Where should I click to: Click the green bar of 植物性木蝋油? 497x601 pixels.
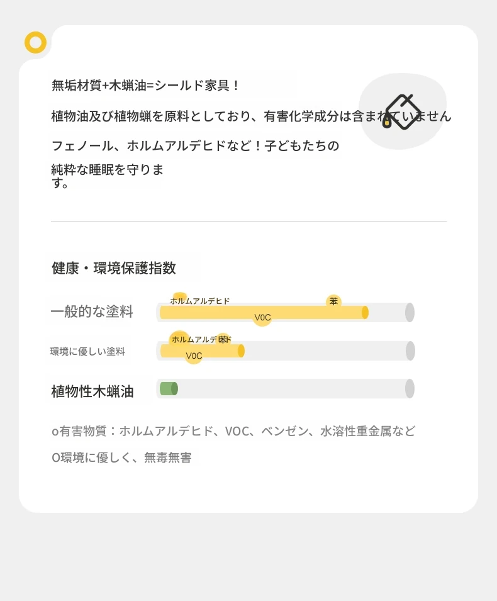[x=169, y=389]
